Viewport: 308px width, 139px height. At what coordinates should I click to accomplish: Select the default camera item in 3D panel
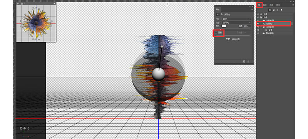(x=270, y=33)
